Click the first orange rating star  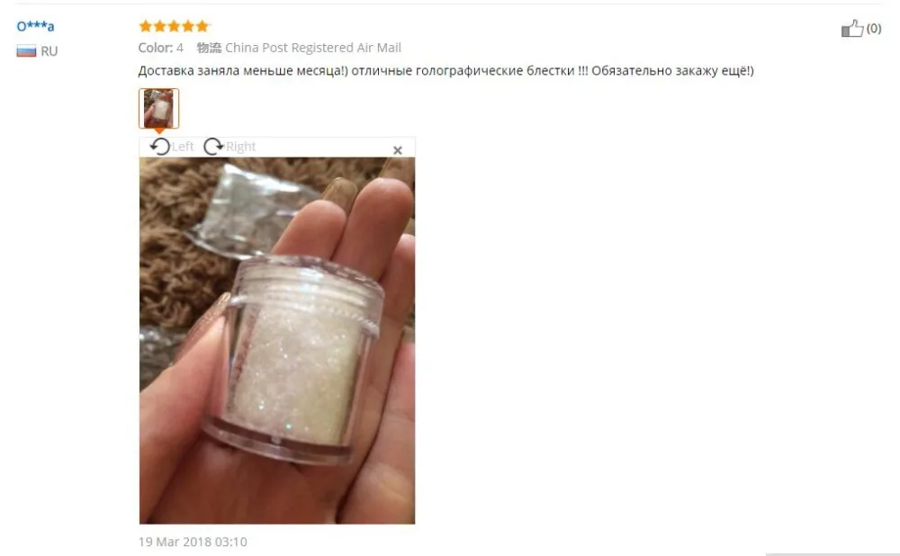click(x=146, y=26)
